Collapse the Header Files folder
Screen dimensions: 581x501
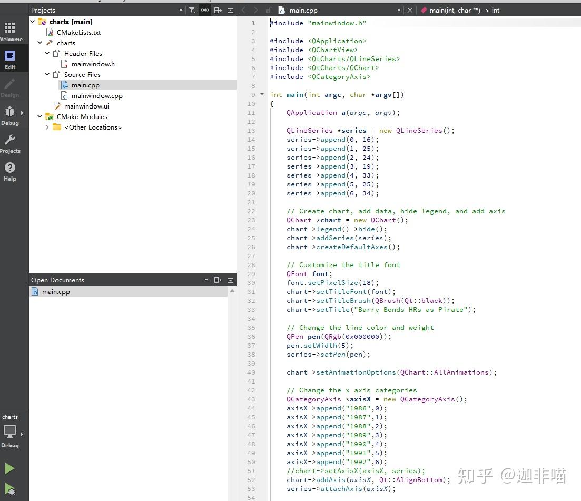click(47, 53)
